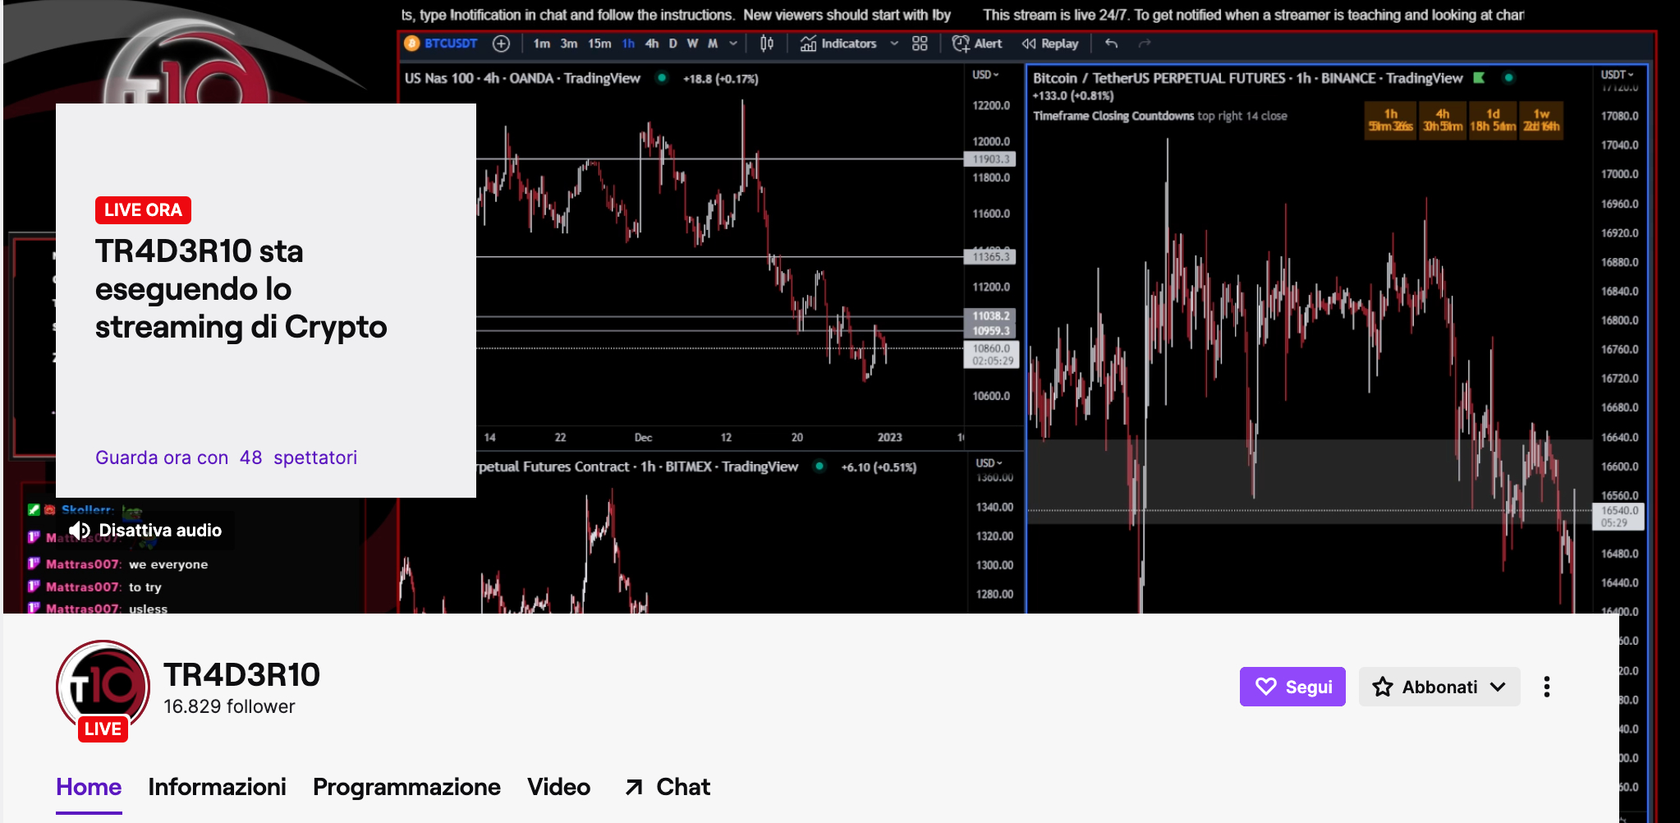Switch to the Video tab

click(x=558, y=787)
